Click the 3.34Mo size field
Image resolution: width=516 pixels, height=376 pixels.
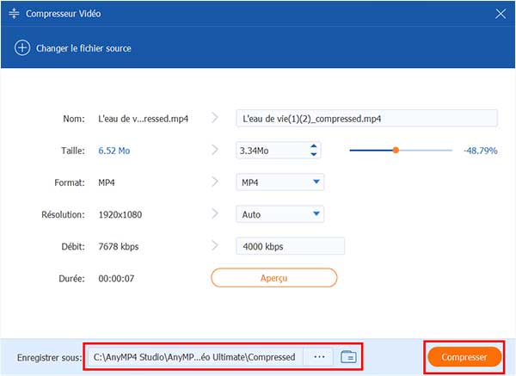tap(269, 151)
